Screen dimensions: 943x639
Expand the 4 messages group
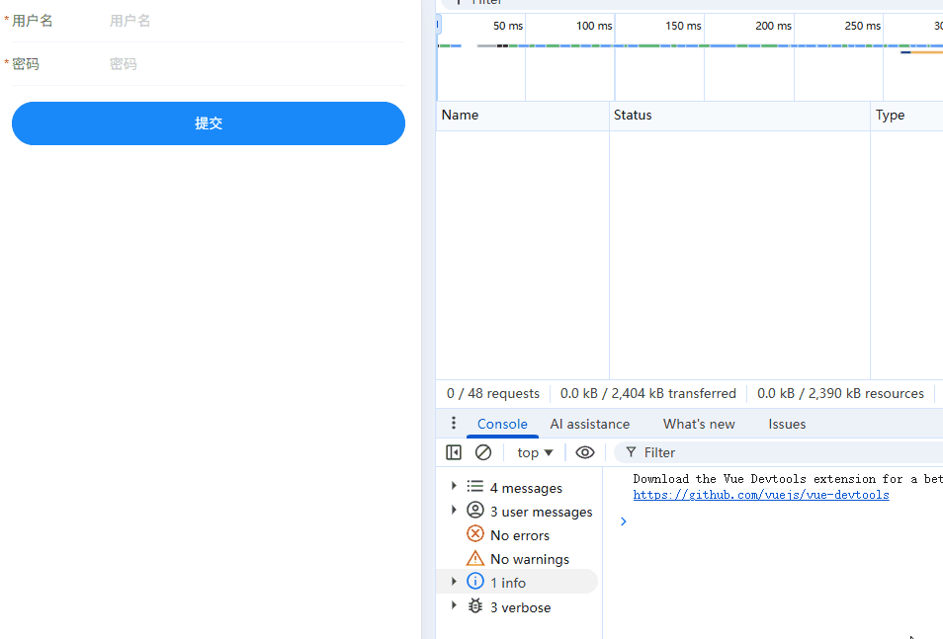454,487
